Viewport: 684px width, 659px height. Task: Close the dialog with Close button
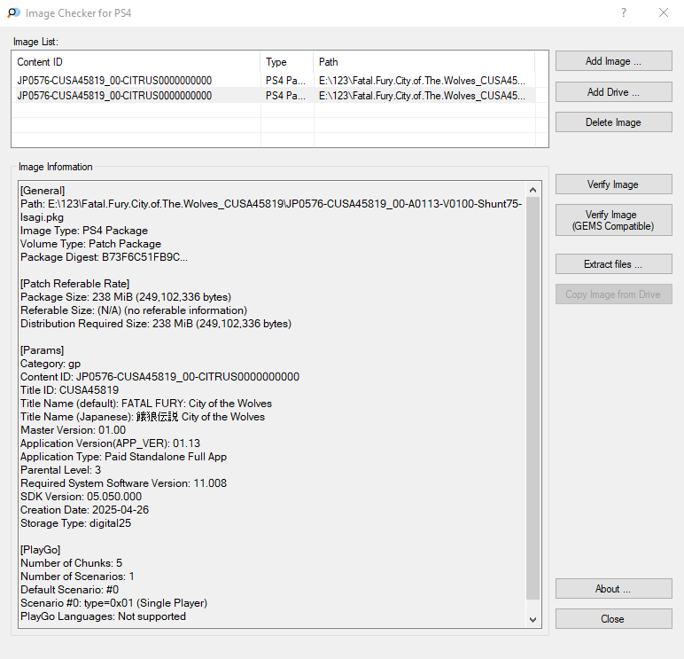point(613,619)
